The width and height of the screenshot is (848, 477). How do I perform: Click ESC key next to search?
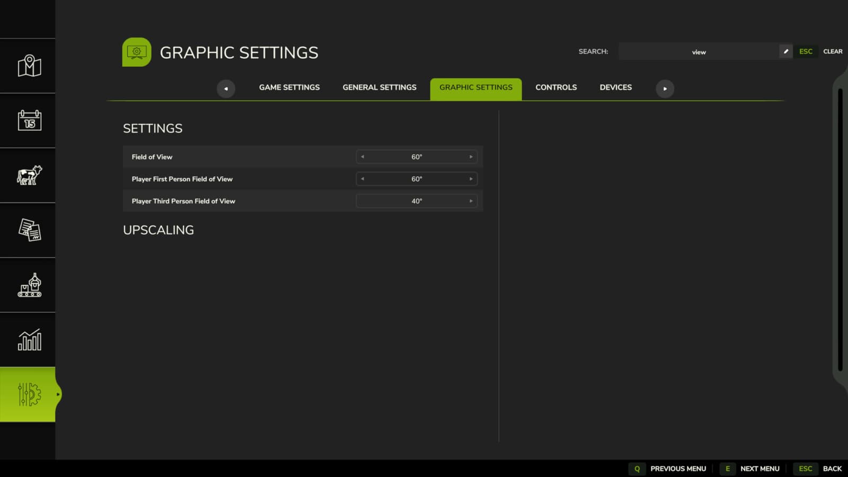pyautogui.click(x=806, y=51)
